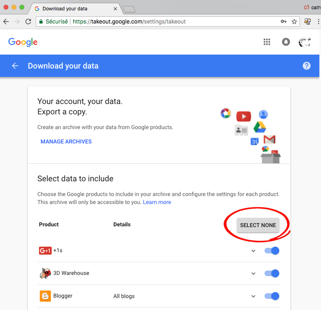Click the address bar URL field
This screenshot has height=310, width=321.
[x=168, y=22]
